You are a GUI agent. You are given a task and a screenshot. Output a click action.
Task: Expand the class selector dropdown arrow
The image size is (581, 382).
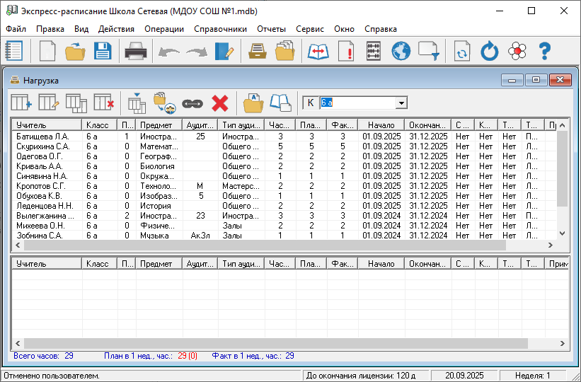tap(401, 103)
